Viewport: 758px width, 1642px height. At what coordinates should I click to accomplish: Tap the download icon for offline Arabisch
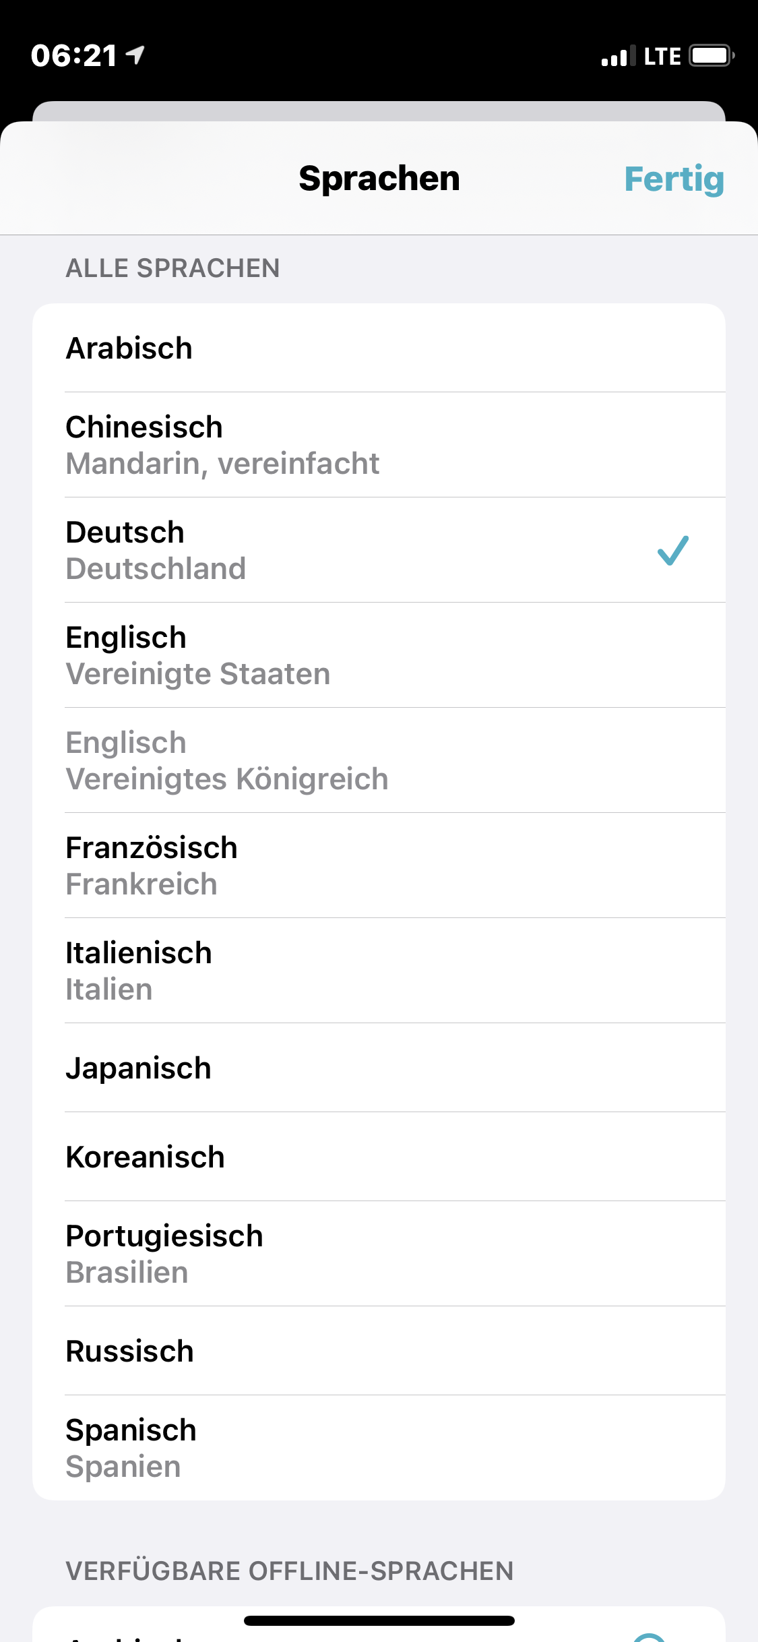[650, 1637]
